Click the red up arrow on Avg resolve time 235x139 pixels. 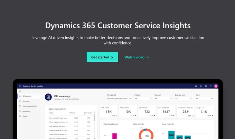click(193, 116)
